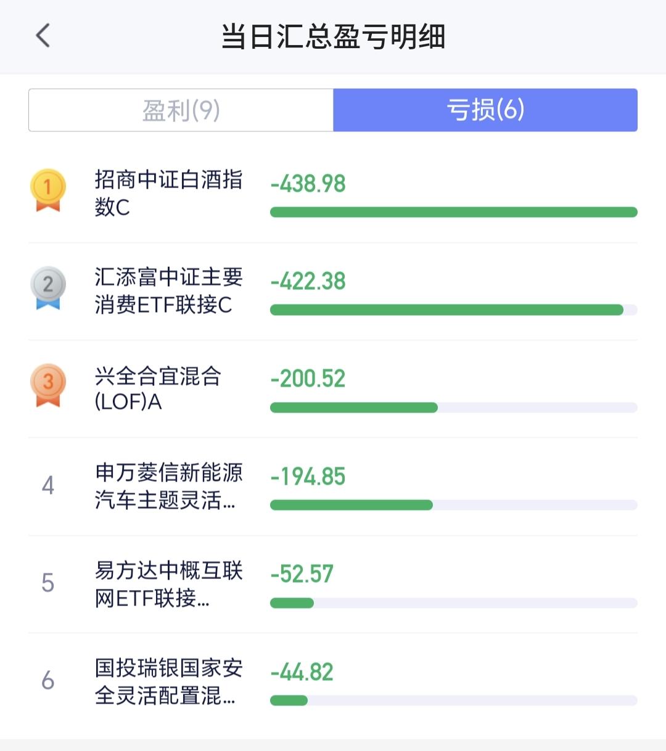Click the 当日汇总盈亏明细 page title
The image size is (666, 751).
coord(333,36)
